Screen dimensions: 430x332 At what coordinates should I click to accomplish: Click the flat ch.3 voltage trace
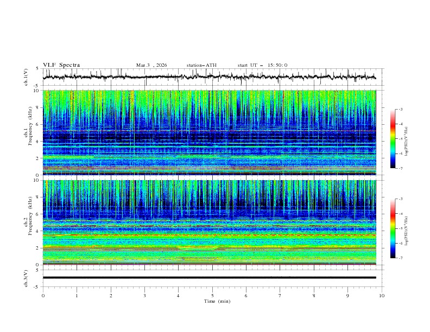[210, 278]
